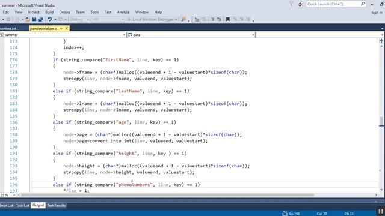Screen dimensions: 385x216
Task: Open the View menu
Action: click(x=19, y=12)
